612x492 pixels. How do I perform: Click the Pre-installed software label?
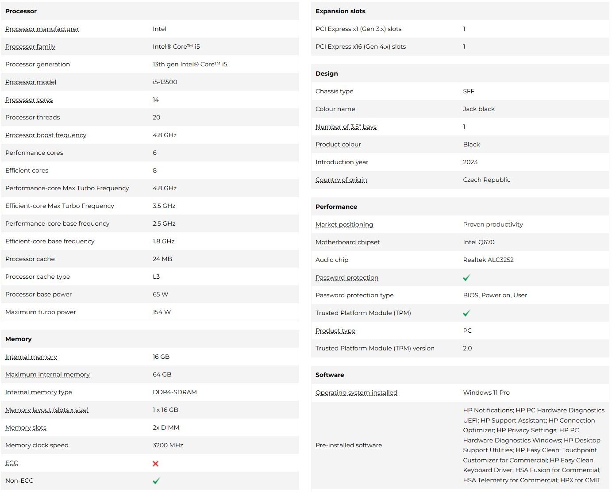(x=348, y=446)
